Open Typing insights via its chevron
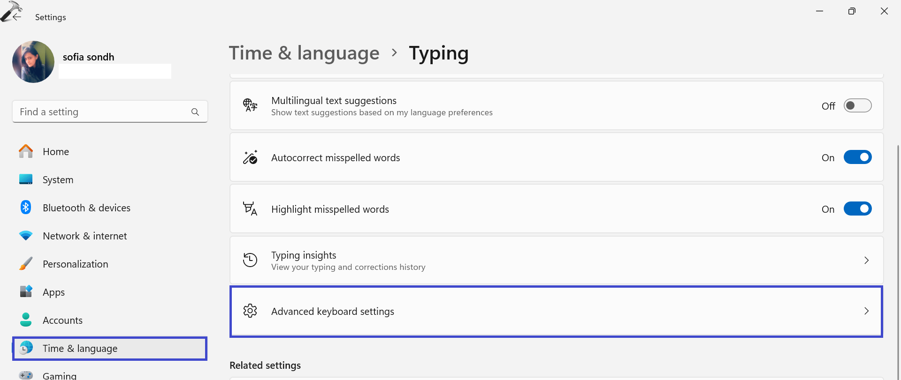Screen dimensions: 901x380 (x=866, y=260)
